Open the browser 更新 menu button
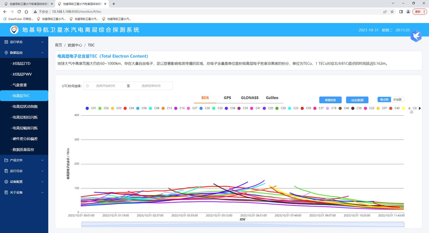 tap(420, 12)
